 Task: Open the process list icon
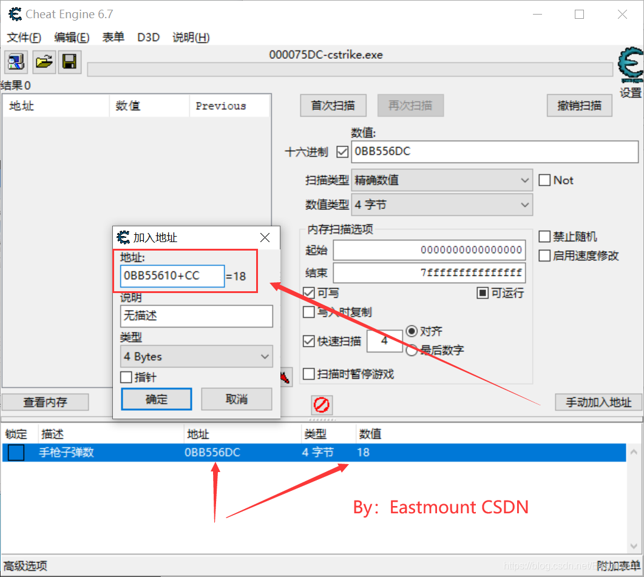pos(16,62)
